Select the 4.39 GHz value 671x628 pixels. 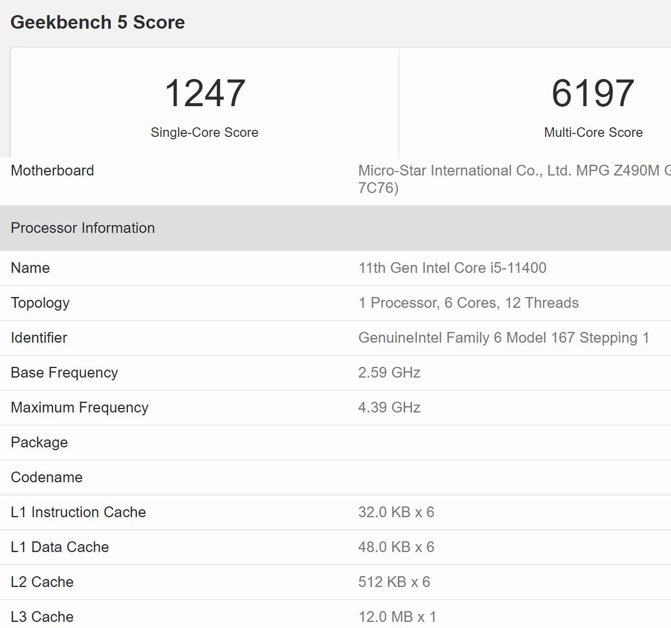point(390,407)
